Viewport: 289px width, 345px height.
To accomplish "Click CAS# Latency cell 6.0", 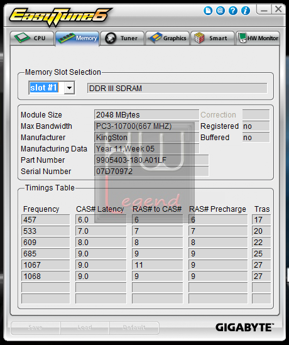I will click(x=101, y=219).
